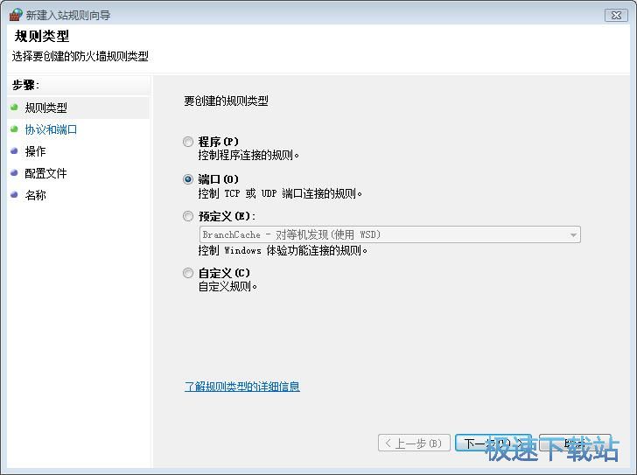
Task: Click the subtitle 选择要创建的防火墙规则类型
Action: [80, 56]
